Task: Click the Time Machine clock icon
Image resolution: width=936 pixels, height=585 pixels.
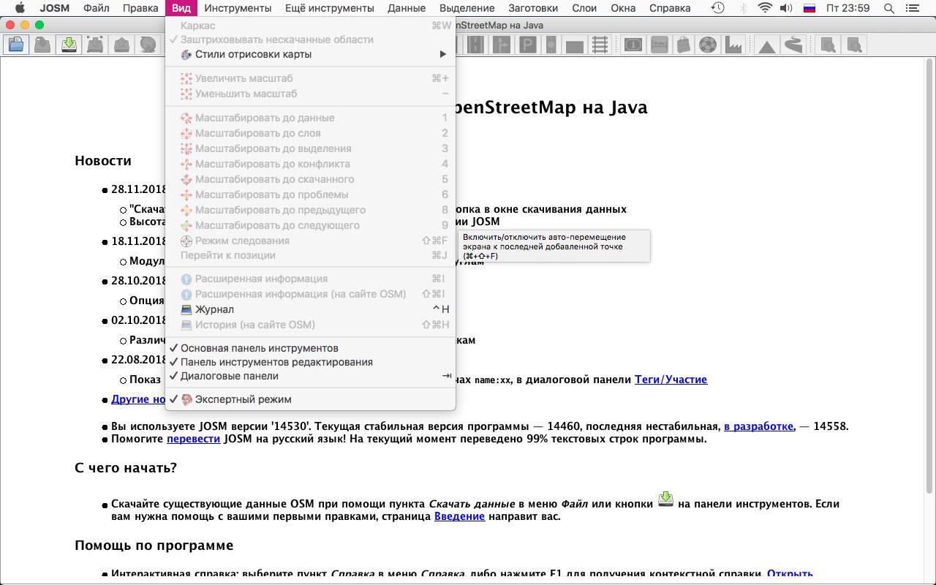Action: [x=718, y=8]
